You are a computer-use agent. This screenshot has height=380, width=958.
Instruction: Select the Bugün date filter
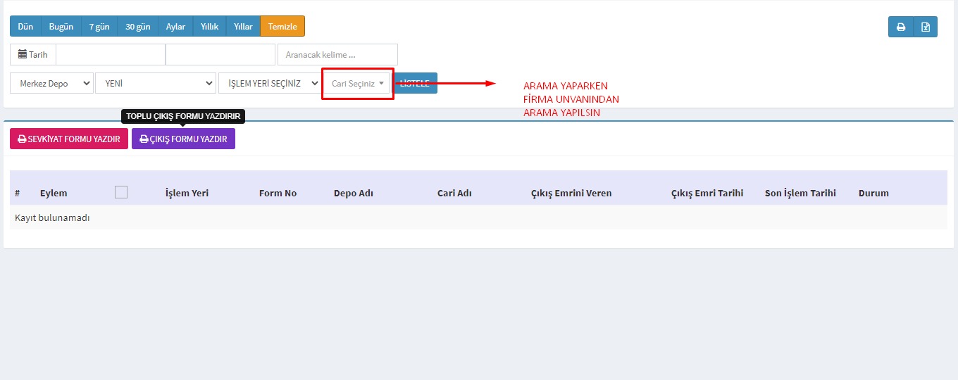coord(61,27)
